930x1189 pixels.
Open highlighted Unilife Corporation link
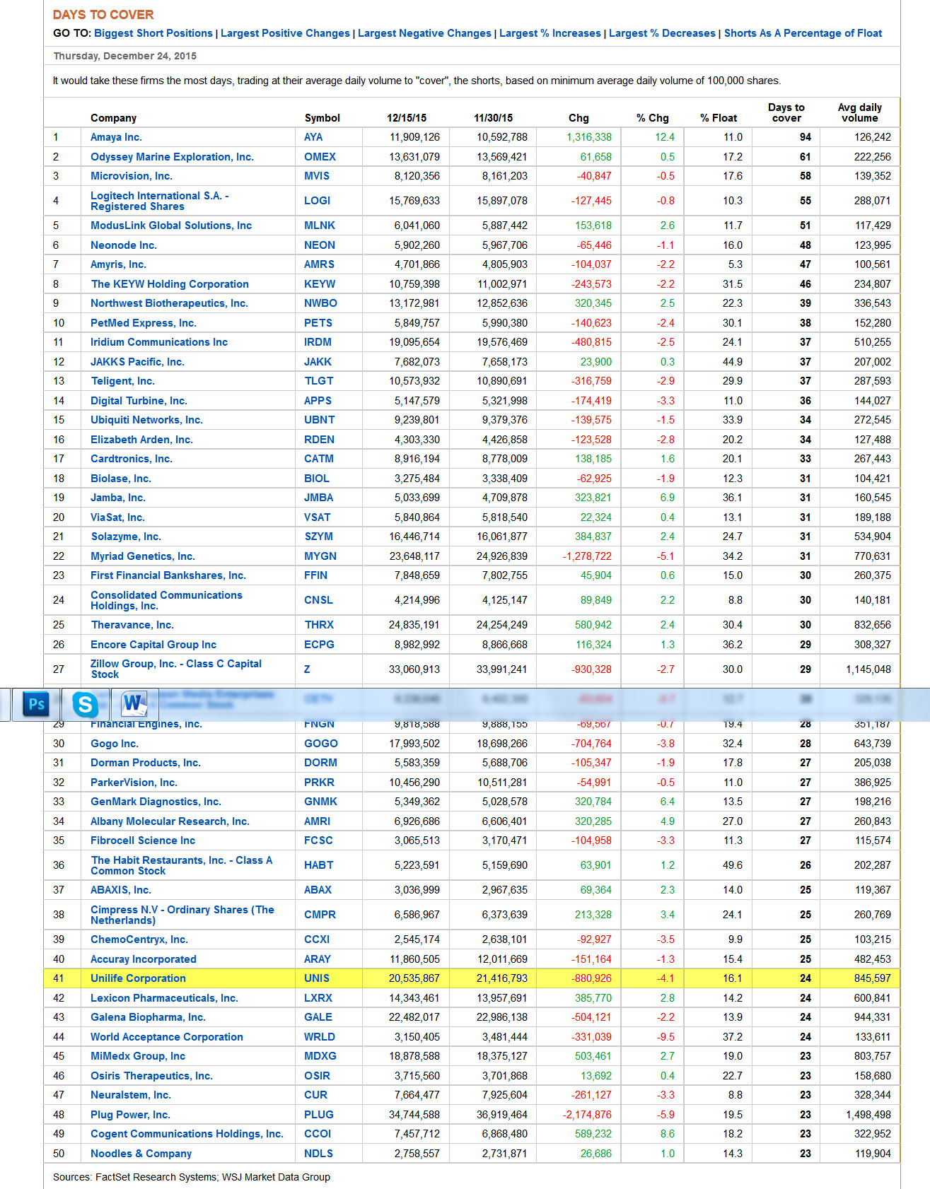(x=138, y=978)
